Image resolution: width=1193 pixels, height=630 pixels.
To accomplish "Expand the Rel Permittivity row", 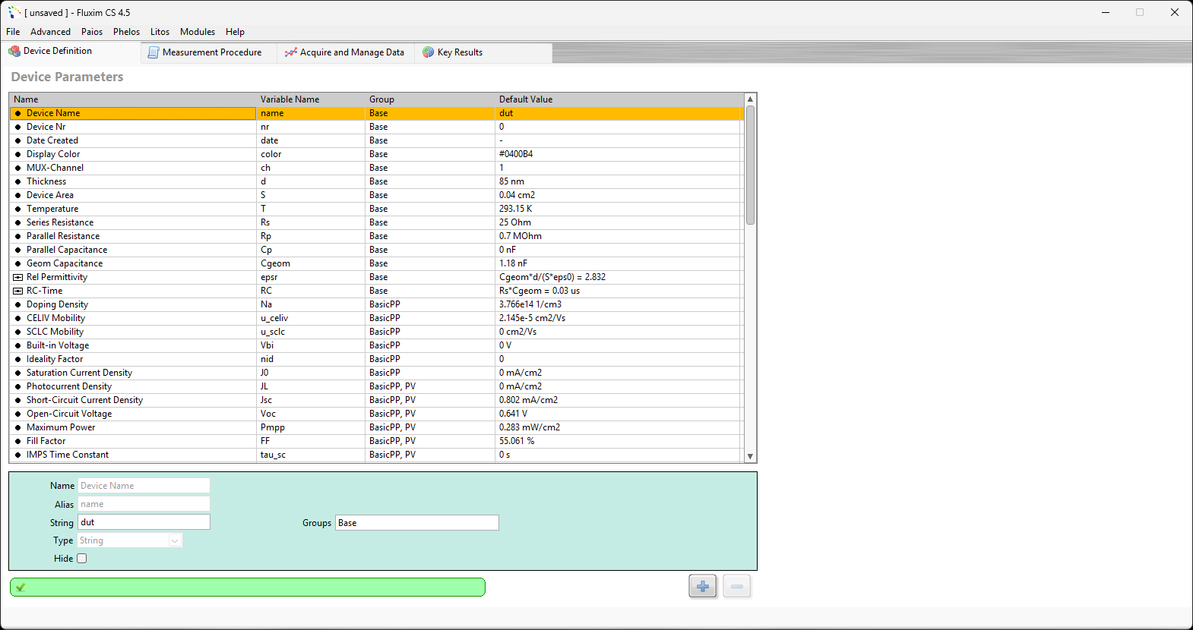I will (18, 277).
